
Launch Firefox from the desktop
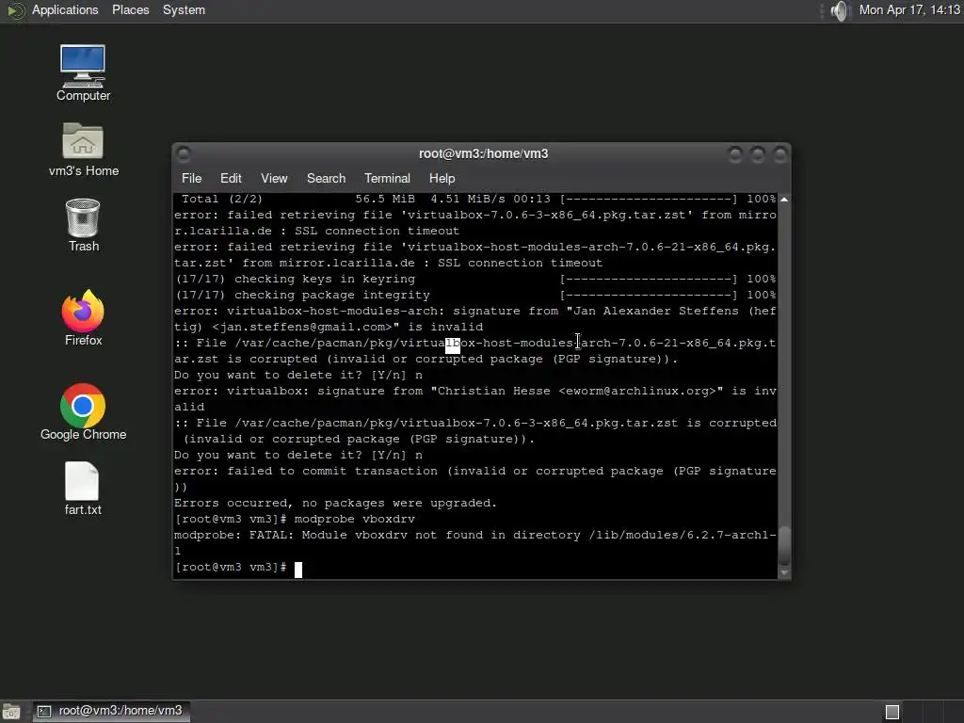[83, 318]
